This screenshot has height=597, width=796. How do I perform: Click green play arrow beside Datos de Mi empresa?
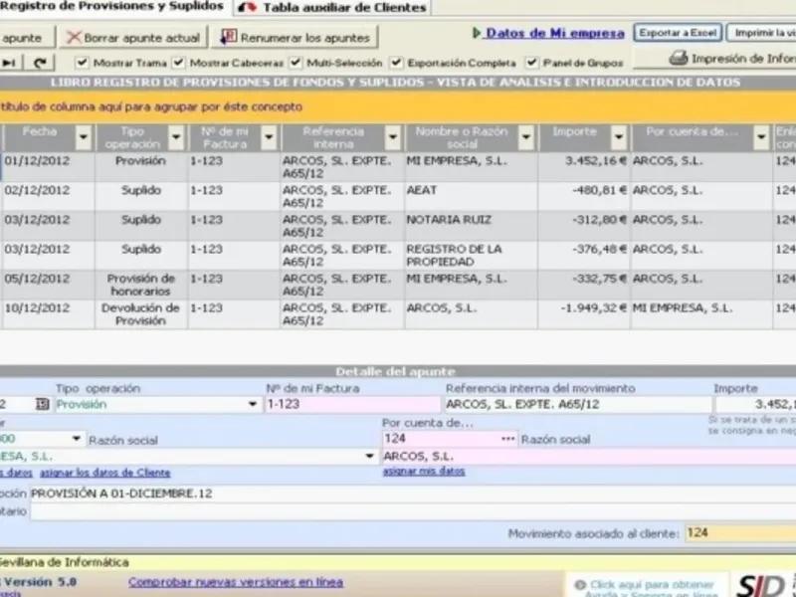pos(477,33)
